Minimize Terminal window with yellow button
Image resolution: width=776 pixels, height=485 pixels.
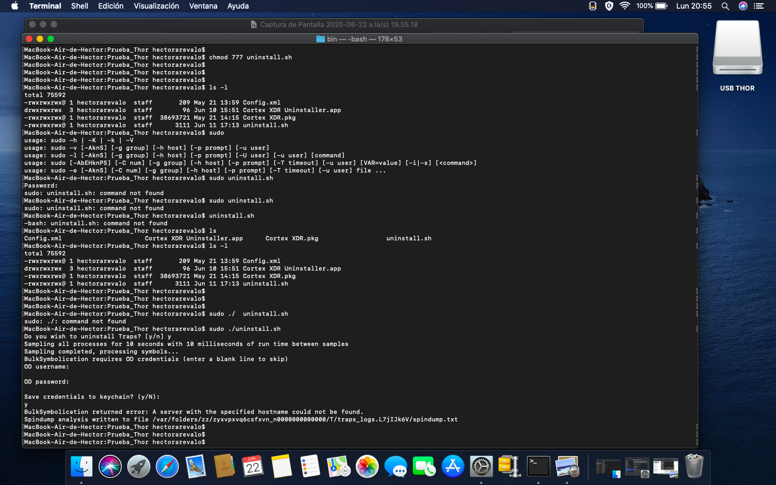40,39
